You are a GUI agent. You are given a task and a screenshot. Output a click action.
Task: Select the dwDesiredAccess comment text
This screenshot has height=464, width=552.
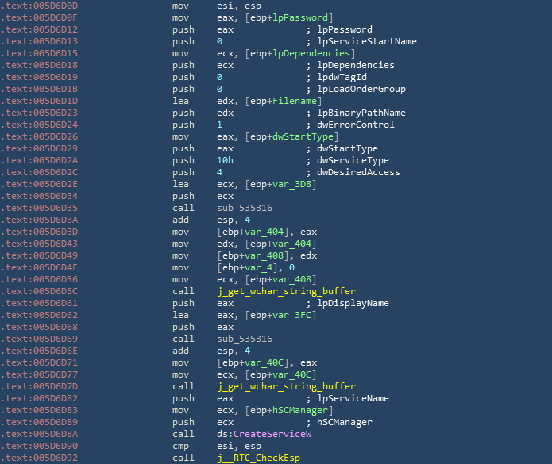pyautogui.click(x=357, y=173)
